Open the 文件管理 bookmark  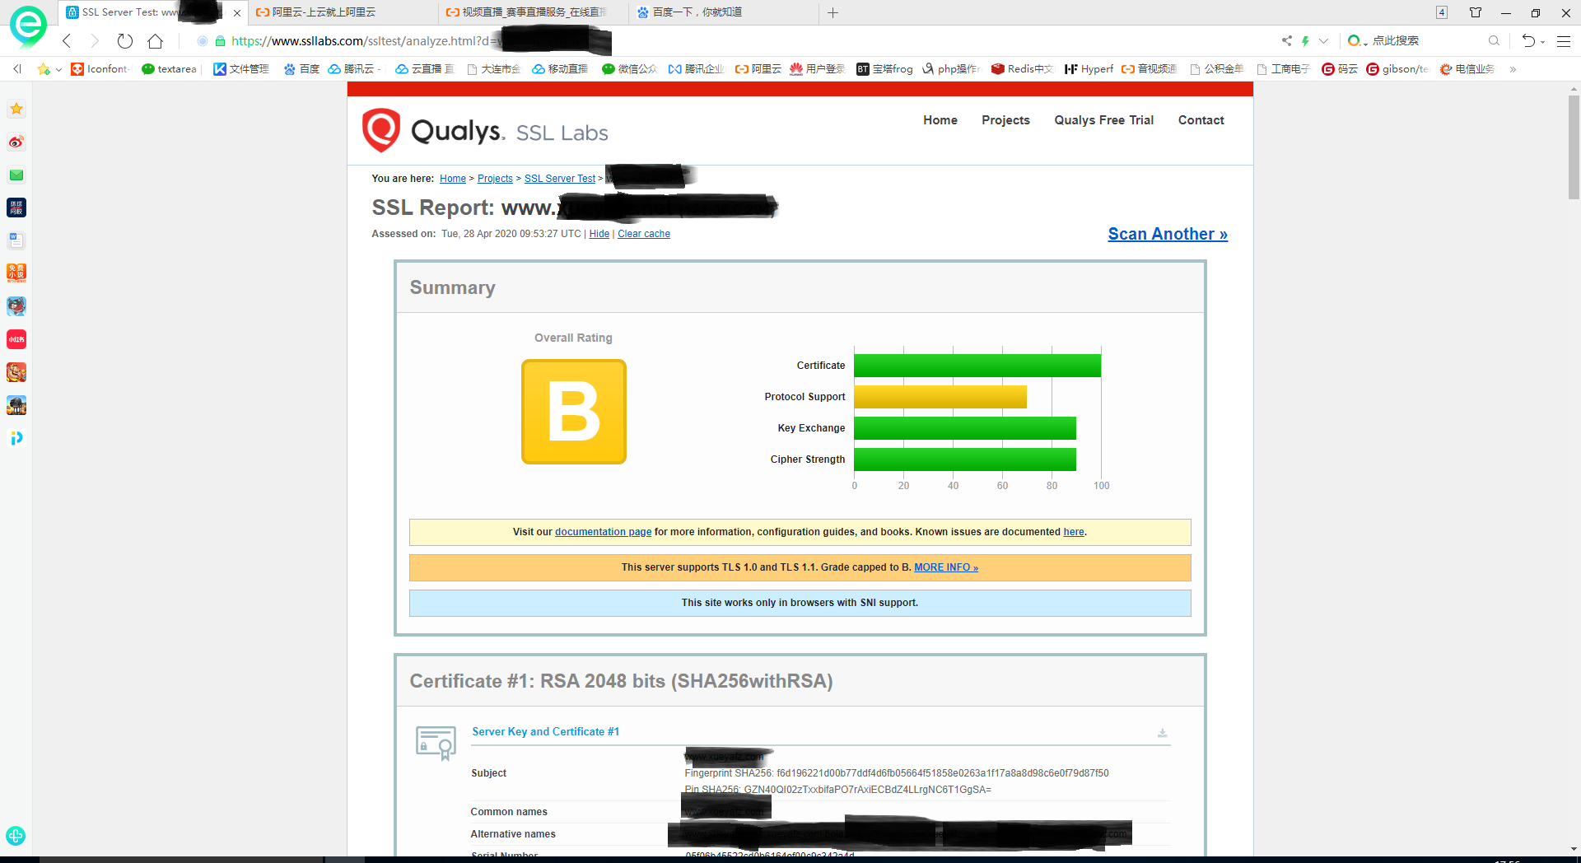pos(241,69)
